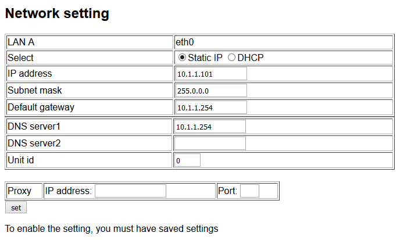418x240 pixels.
Task: Click the Subnet mask label text
Action: click(35, 91)
